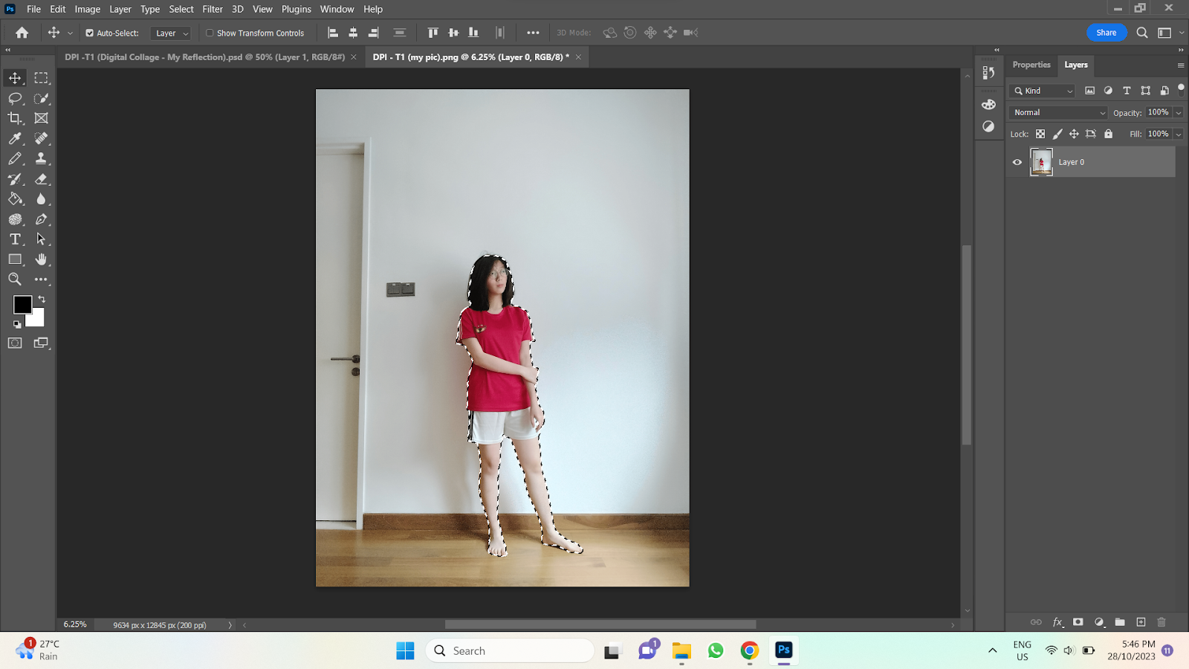
Task: Open the Select menu
Action: (x=181, y=9)
